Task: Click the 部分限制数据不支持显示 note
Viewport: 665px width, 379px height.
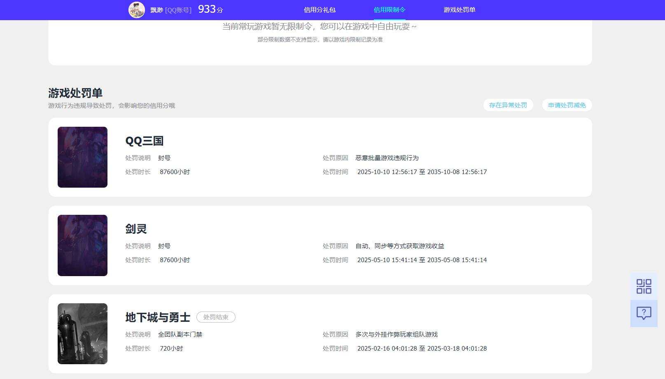Action: [x=320, y=40]
